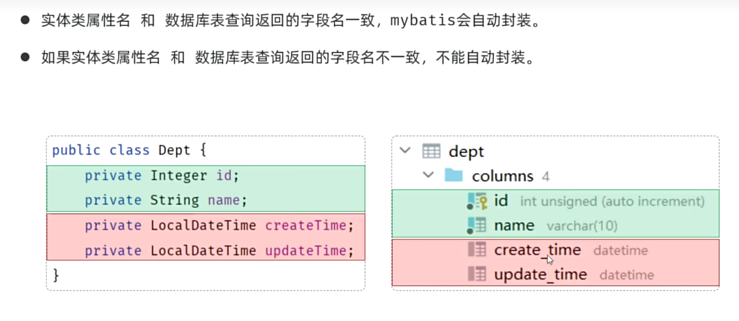Viewport: 739px width, 321px height.
Task: Click the varchar(10) type text
Action: coord(582,226)
